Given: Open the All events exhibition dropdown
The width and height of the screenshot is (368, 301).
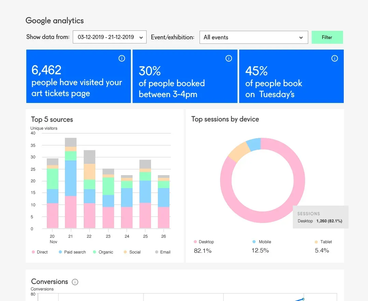Looking at the screenshot, I should [254, 37].
